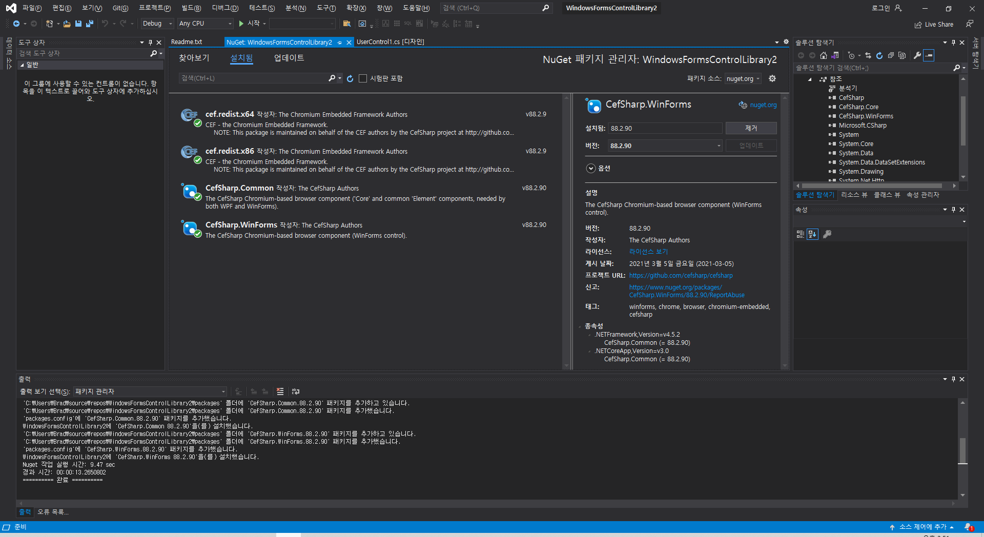This screenshot has height=537, width=984.
Task: Click the save file icon
Action: click(78, 24)
